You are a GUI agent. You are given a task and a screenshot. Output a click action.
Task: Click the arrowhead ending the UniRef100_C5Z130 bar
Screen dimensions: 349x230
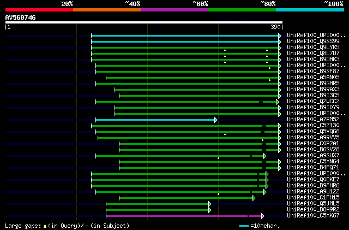pos(280,126)
